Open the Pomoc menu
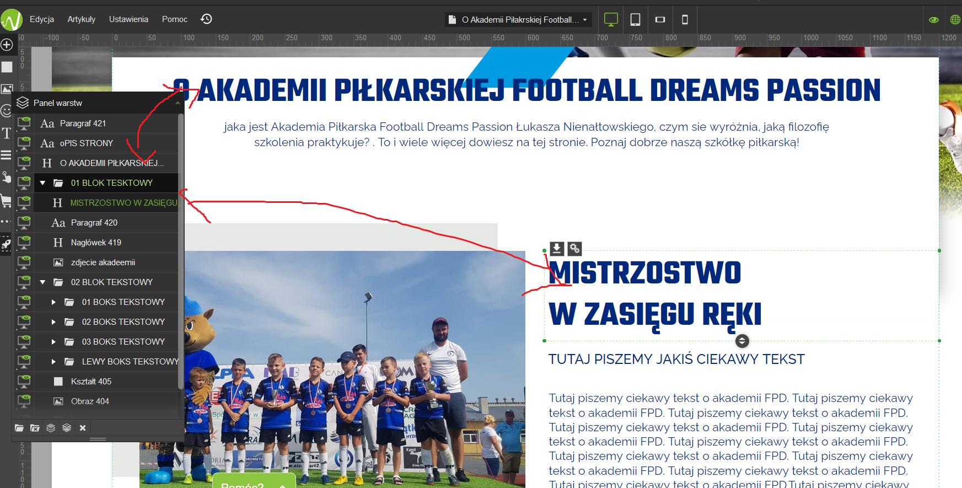The image size is (962, 488). tap(175, 19)
